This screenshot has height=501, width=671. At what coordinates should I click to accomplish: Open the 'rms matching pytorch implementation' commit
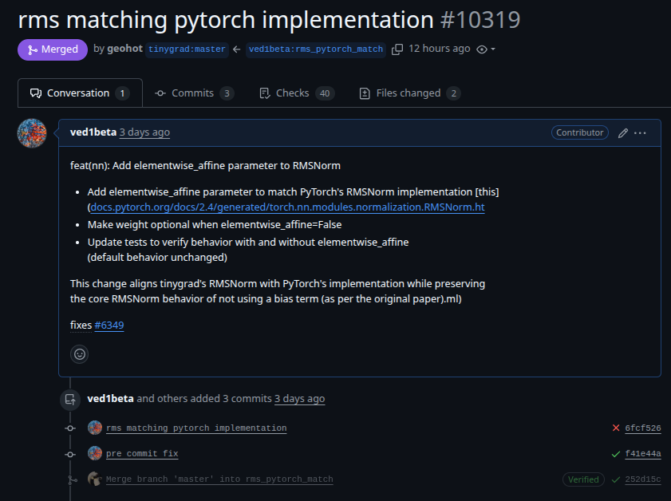point(196,428)
